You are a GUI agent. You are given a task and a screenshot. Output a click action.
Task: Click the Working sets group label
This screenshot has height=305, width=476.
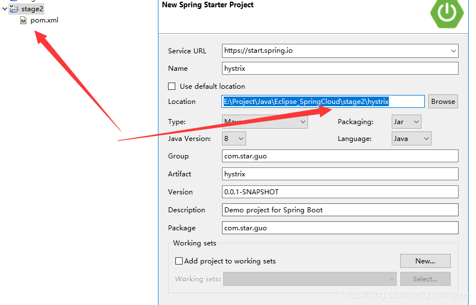click(x=194, y=243)
